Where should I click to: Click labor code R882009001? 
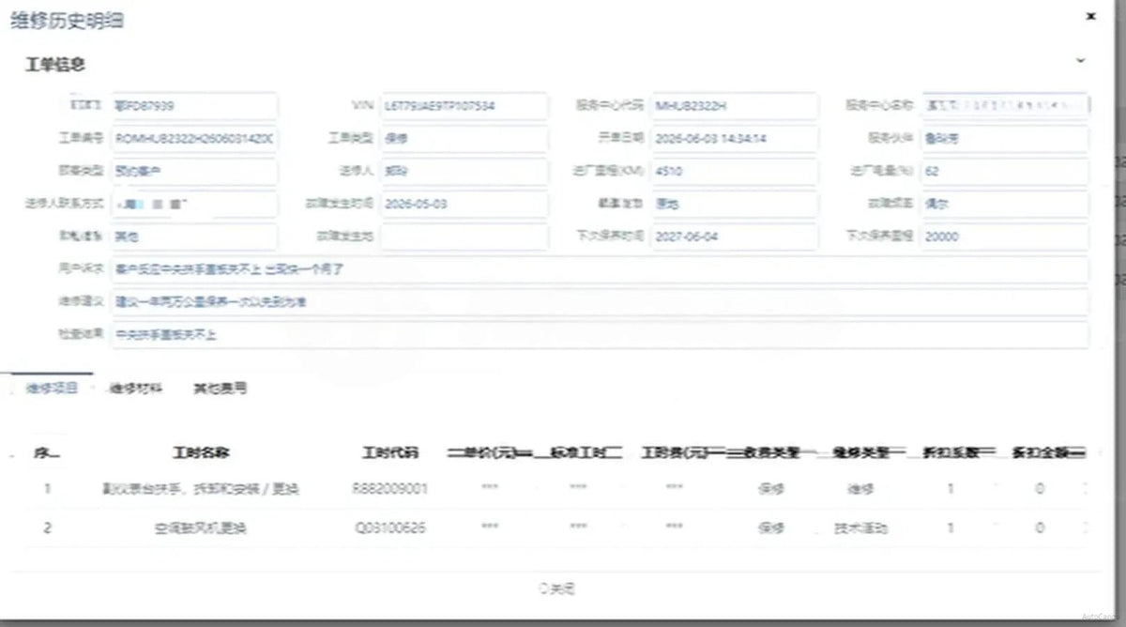390,489
